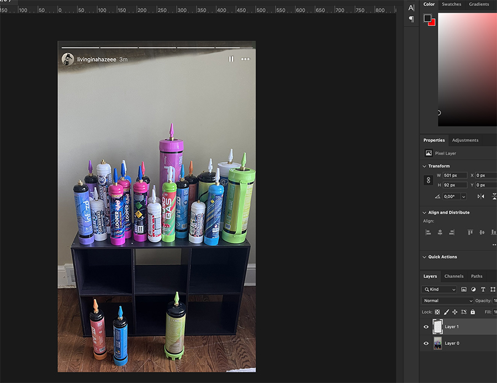Open the Adjustments tab
Viewport: 497px width, 383px height.
tap(466, 140)
